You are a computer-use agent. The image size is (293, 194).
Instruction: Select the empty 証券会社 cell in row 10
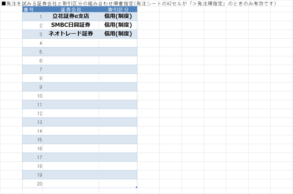click(71, 96)
